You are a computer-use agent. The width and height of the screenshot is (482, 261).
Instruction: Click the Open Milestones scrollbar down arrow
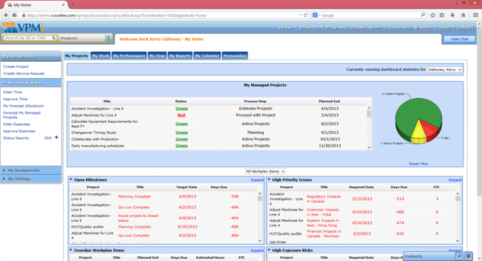(x=260, y=240)
